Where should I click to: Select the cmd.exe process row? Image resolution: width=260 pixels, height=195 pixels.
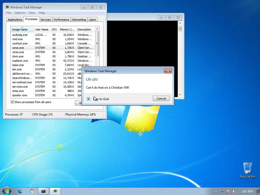tap(53, 39)
